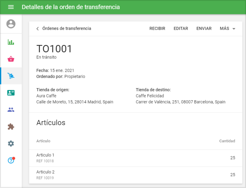Click the Cantidad column header
Image resolution: width=246 pixels, height=188 pixels.
pos(227,141)
